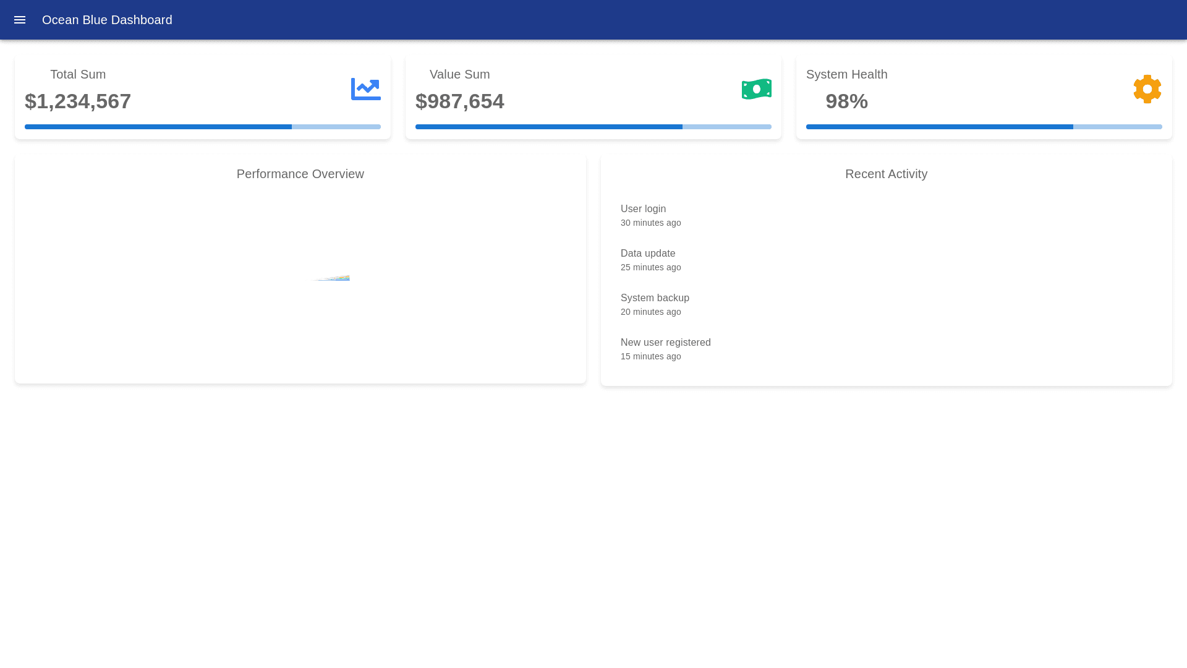Click the System Health progress bar
1187x668 pixels.
tap(984, 127)
